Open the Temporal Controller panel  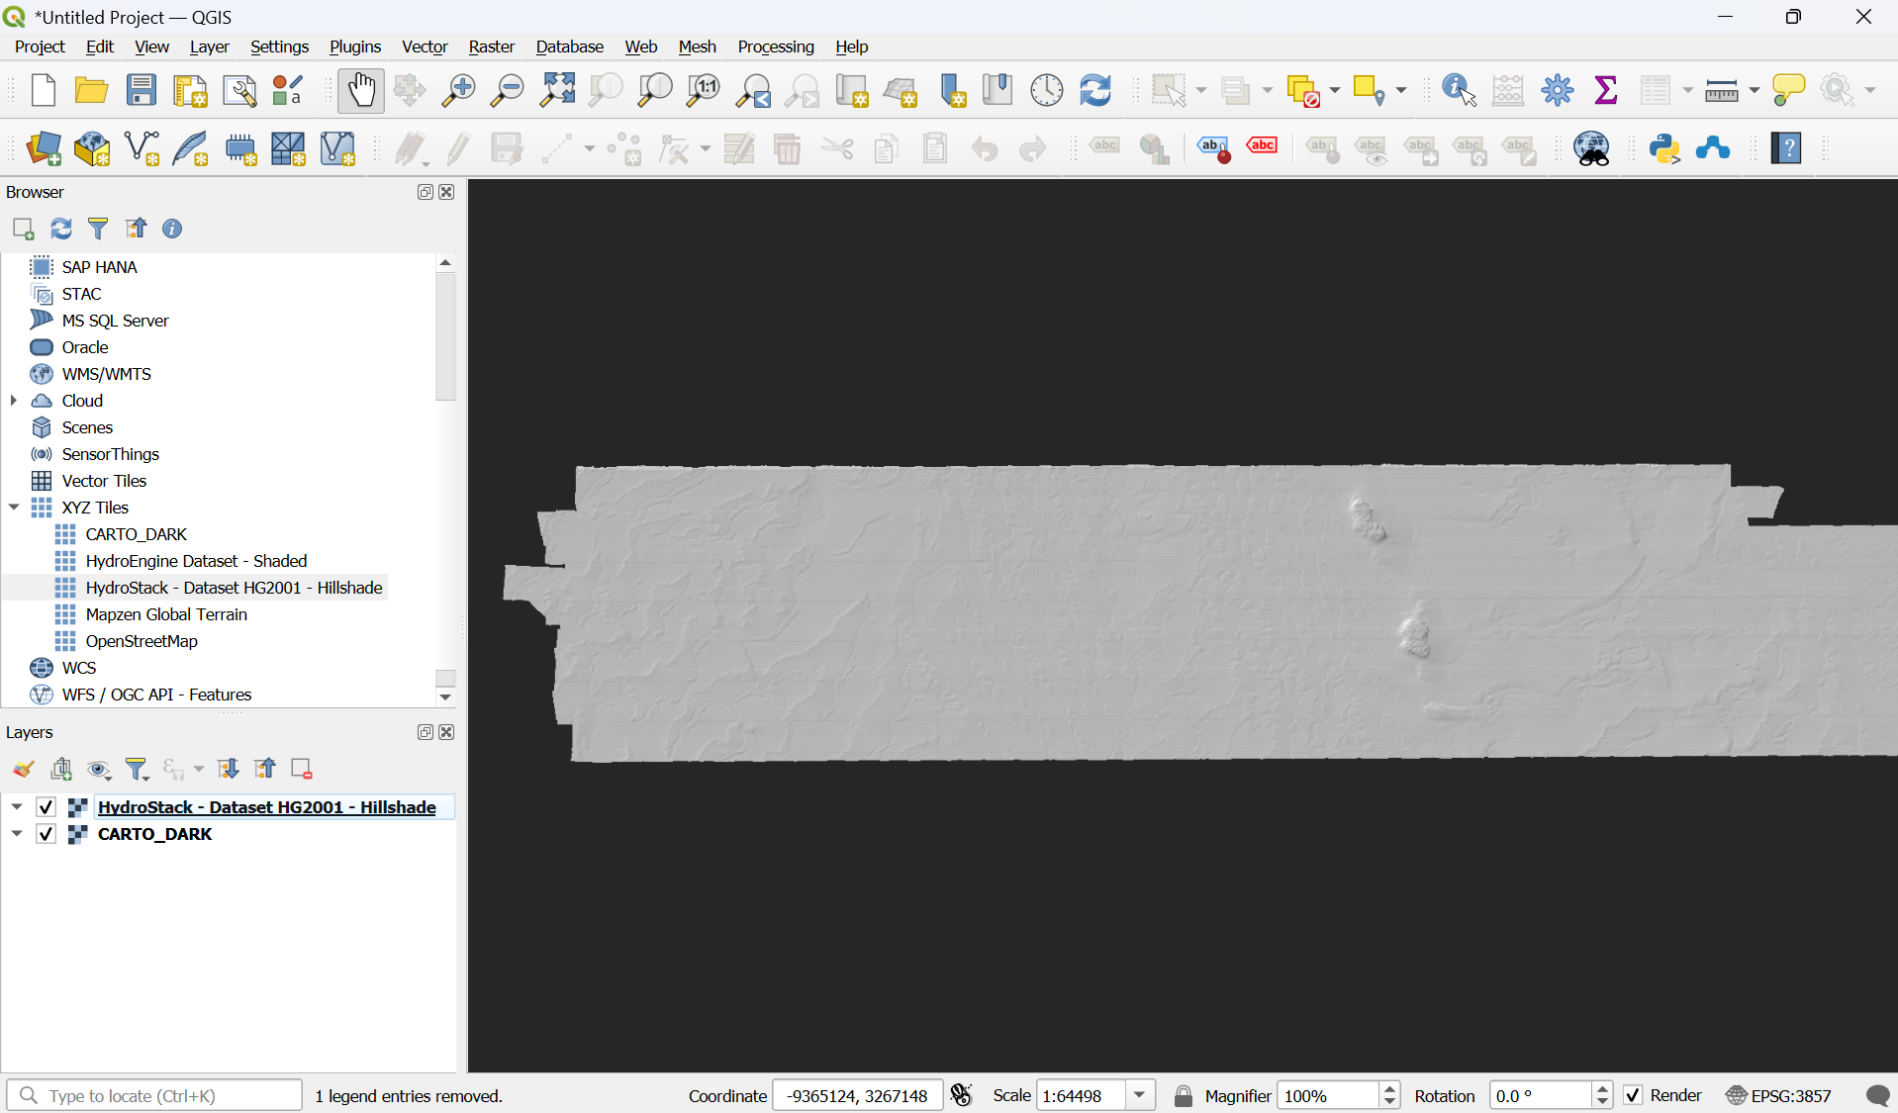click(x=1046, y=90)
